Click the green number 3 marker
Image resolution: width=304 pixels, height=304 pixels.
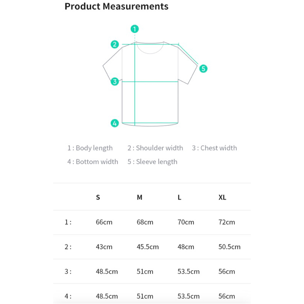point(115,81)
